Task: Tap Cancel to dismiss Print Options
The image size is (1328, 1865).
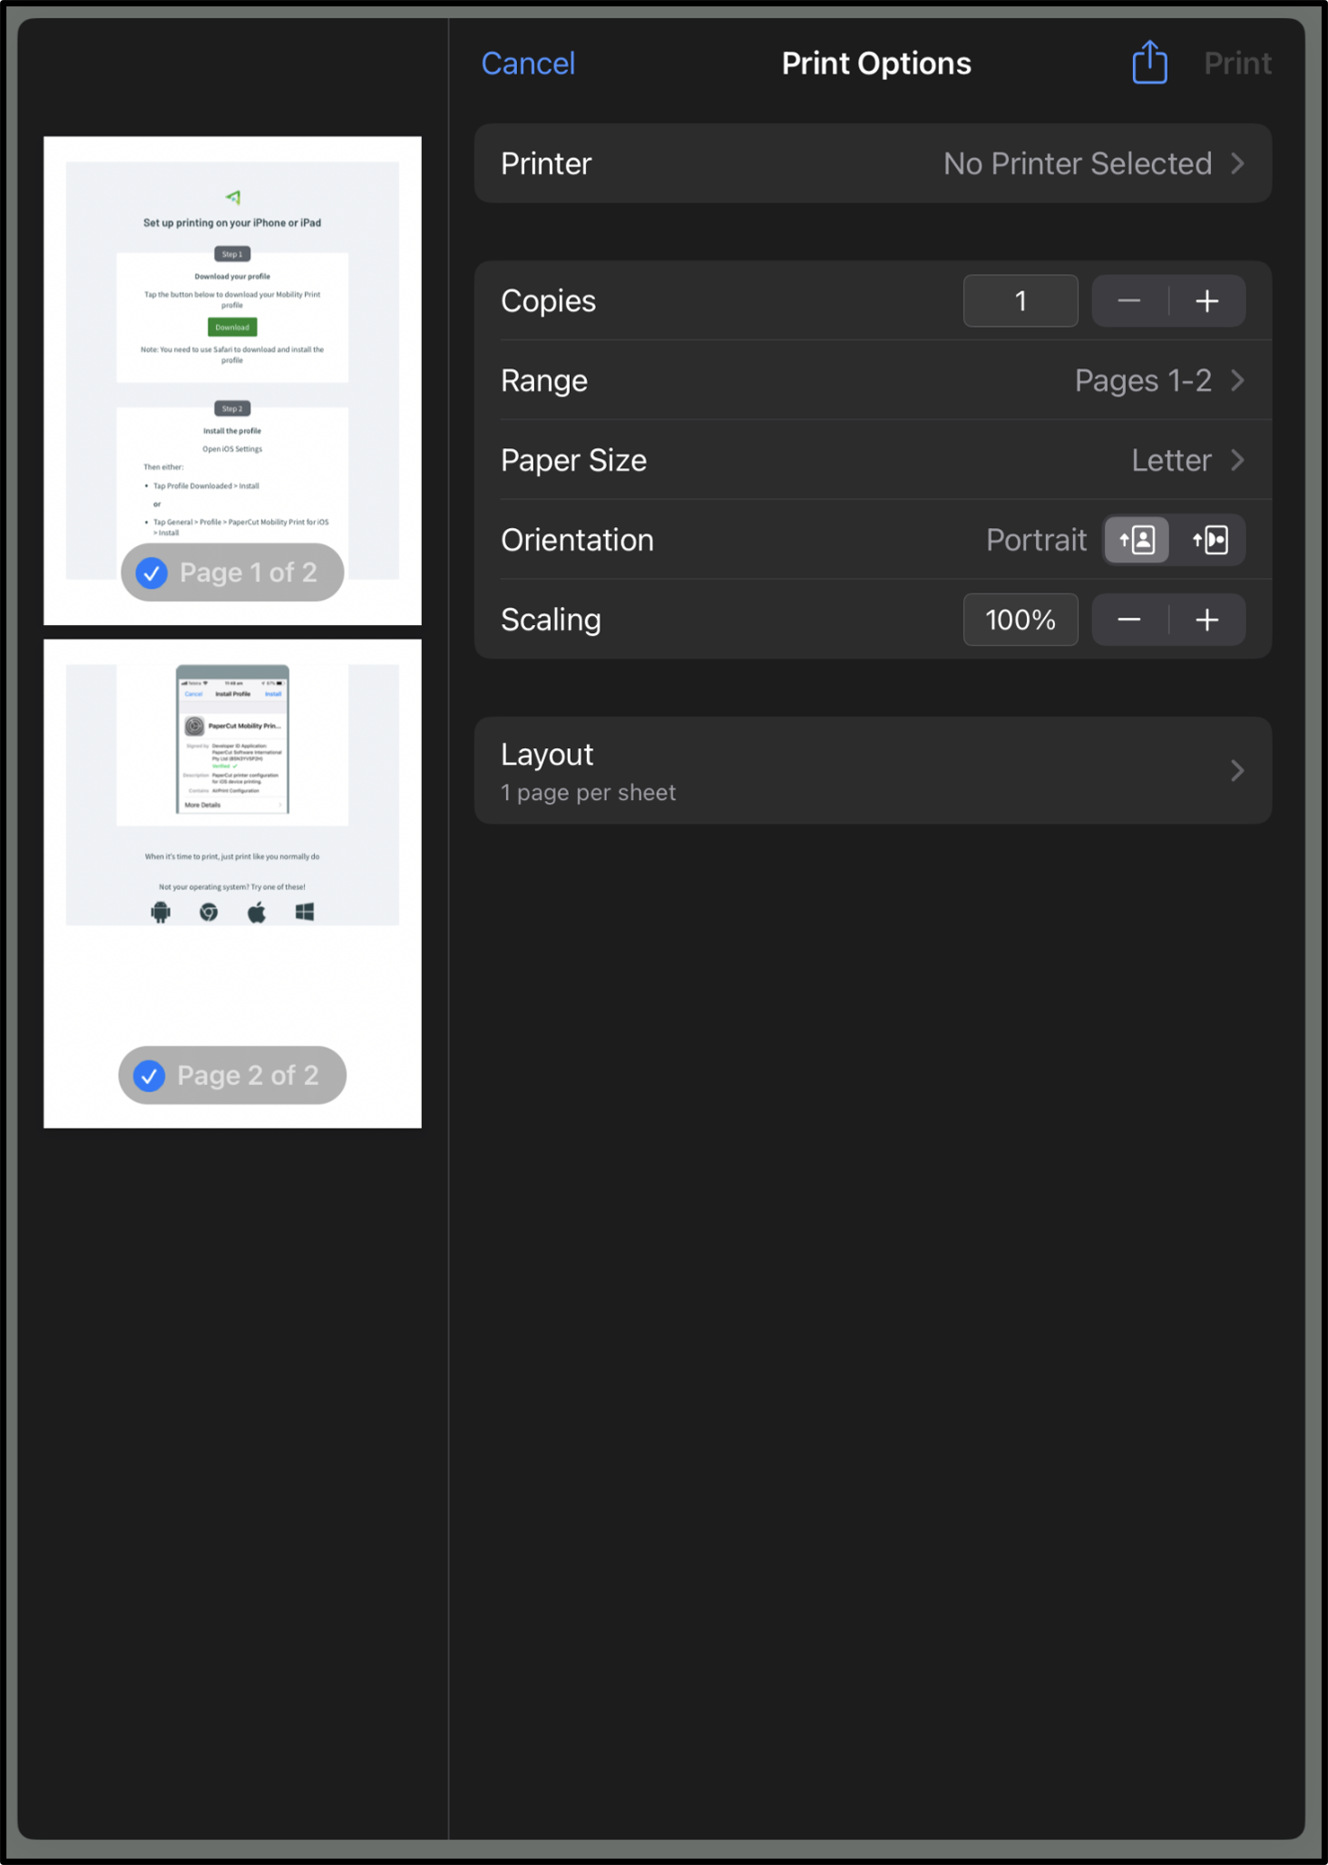Action: (528, 63)
